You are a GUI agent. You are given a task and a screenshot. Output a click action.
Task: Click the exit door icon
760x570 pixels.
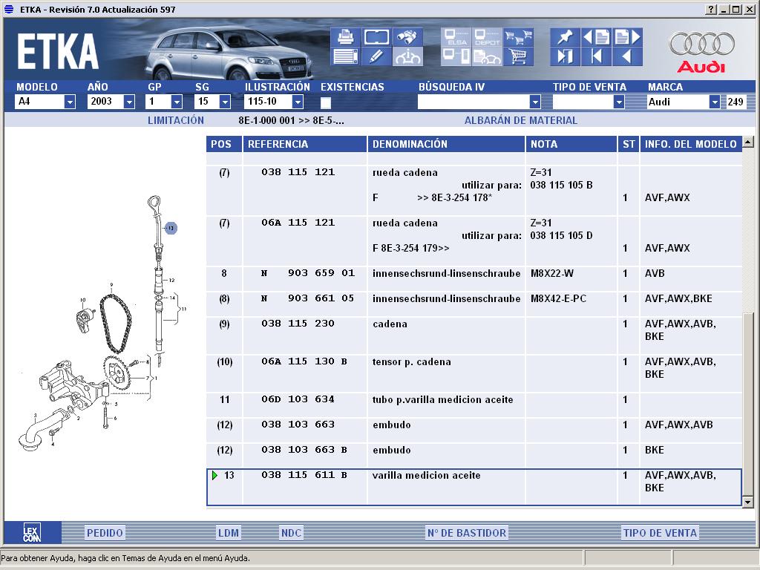(565, 56)
